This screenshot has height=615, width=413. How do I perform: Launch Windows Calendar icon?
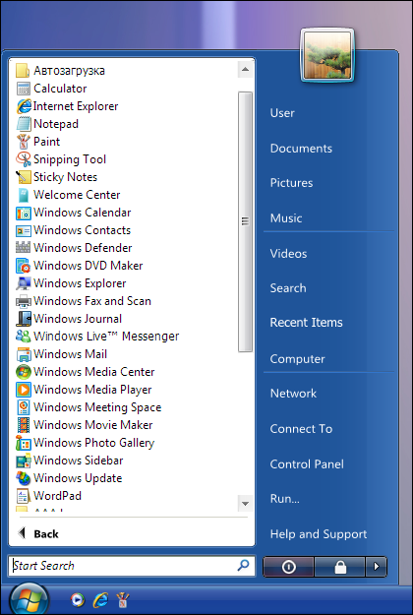click(x=24, y=213)
